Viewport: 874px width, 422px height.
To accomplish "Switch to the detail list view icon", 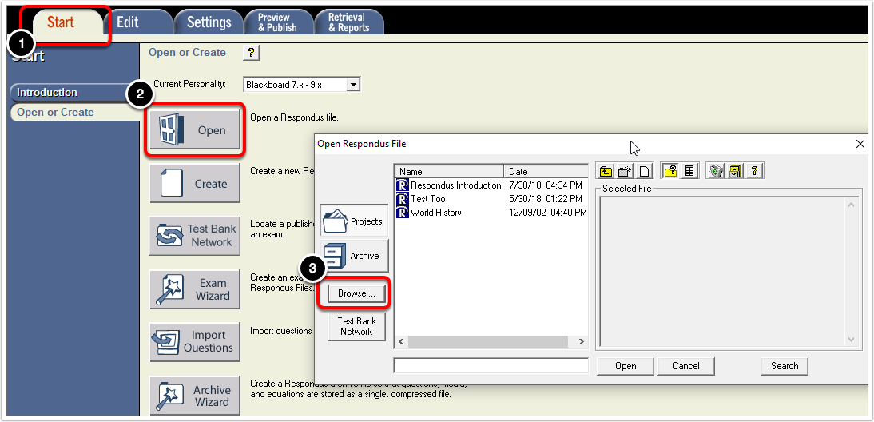I will 689,171.
